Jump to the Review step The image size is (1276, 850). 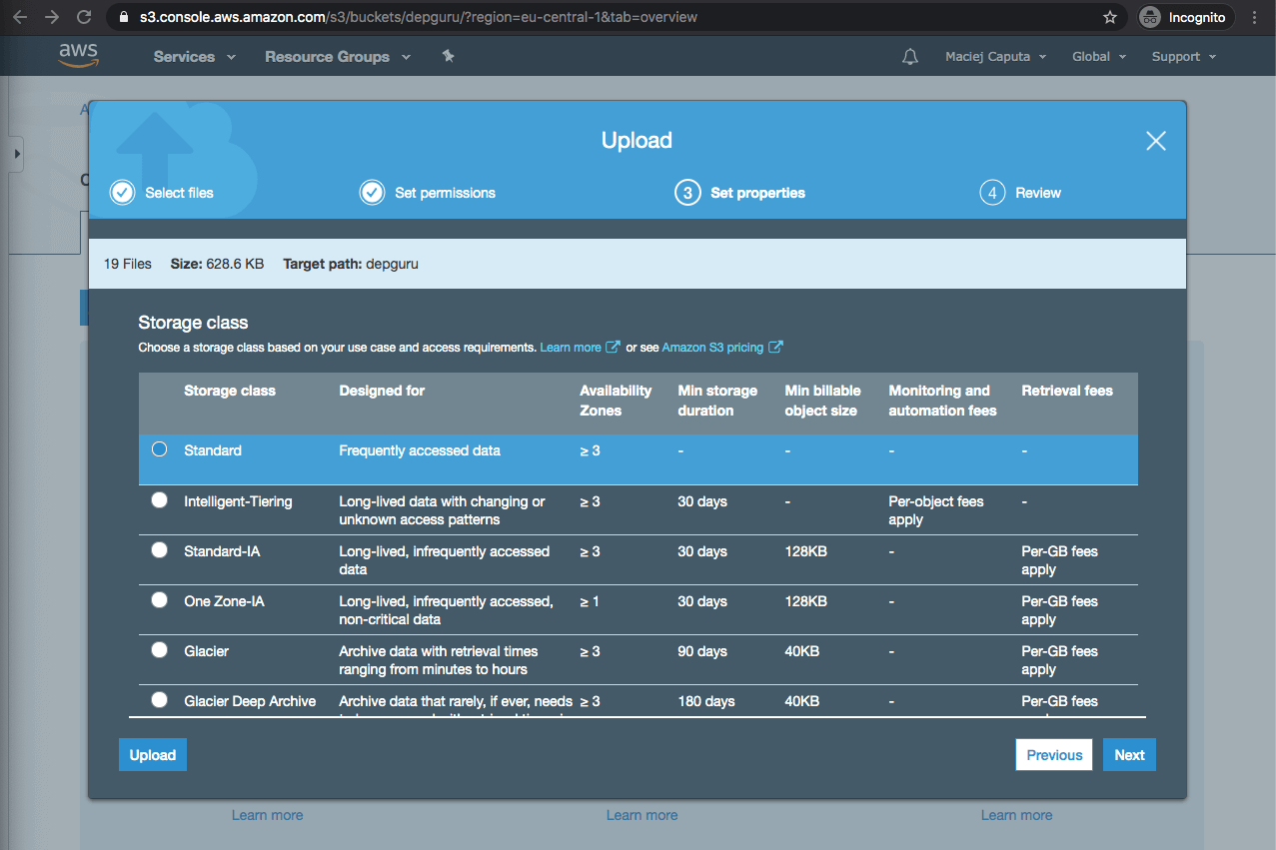(1021, 193)
